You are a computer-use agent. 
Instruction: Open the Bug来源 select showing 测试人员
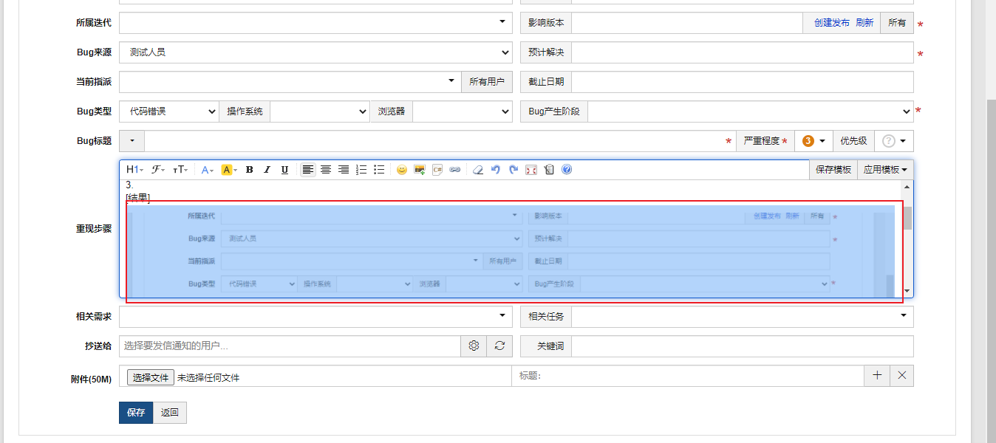coord(315,52)
